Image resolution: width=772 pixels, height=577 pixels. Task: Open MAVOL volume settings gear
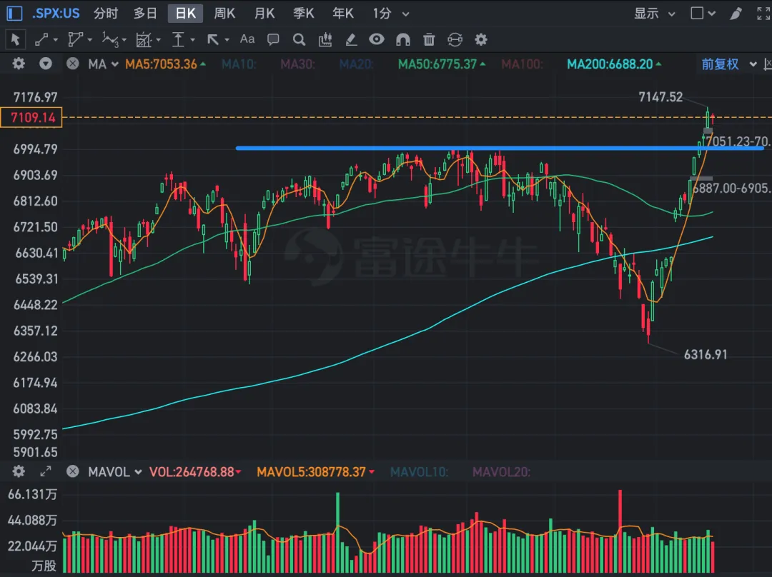tap(19, 471)
